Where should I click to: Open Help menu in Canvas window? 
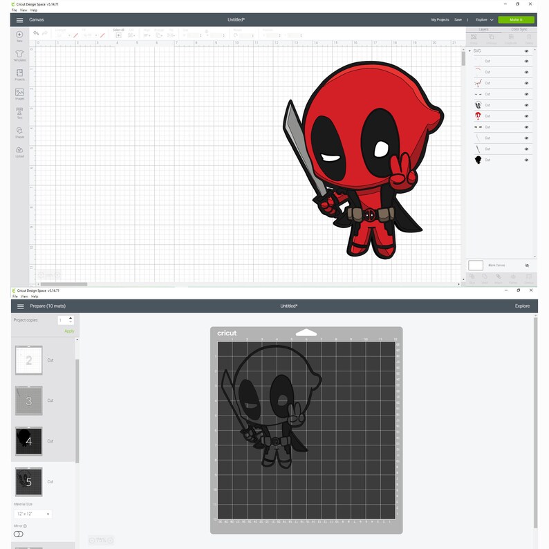click(34, 10)
